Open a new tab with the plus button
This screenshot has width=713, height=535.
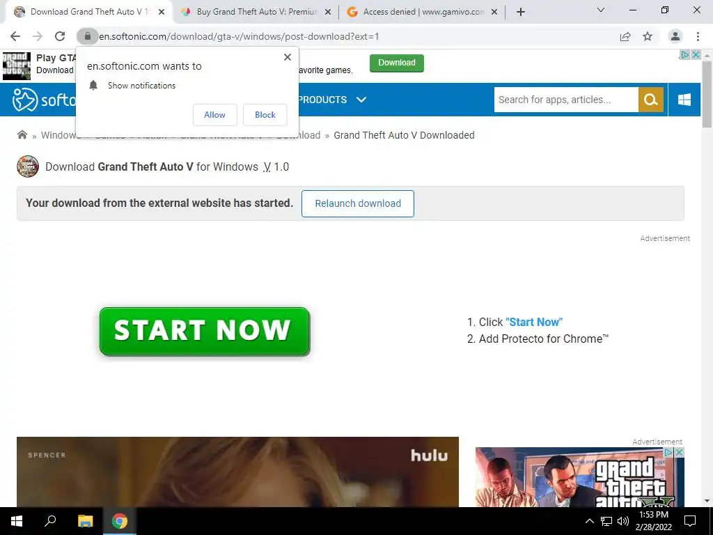[521, 12]
